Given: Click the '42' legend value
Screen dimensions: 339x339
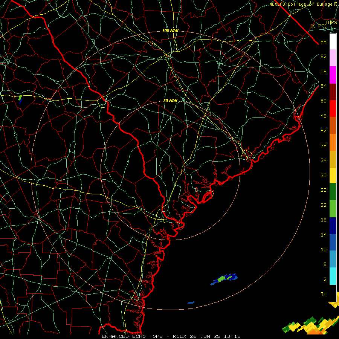Looking at the screenshot, I should (x=324, y=131).
